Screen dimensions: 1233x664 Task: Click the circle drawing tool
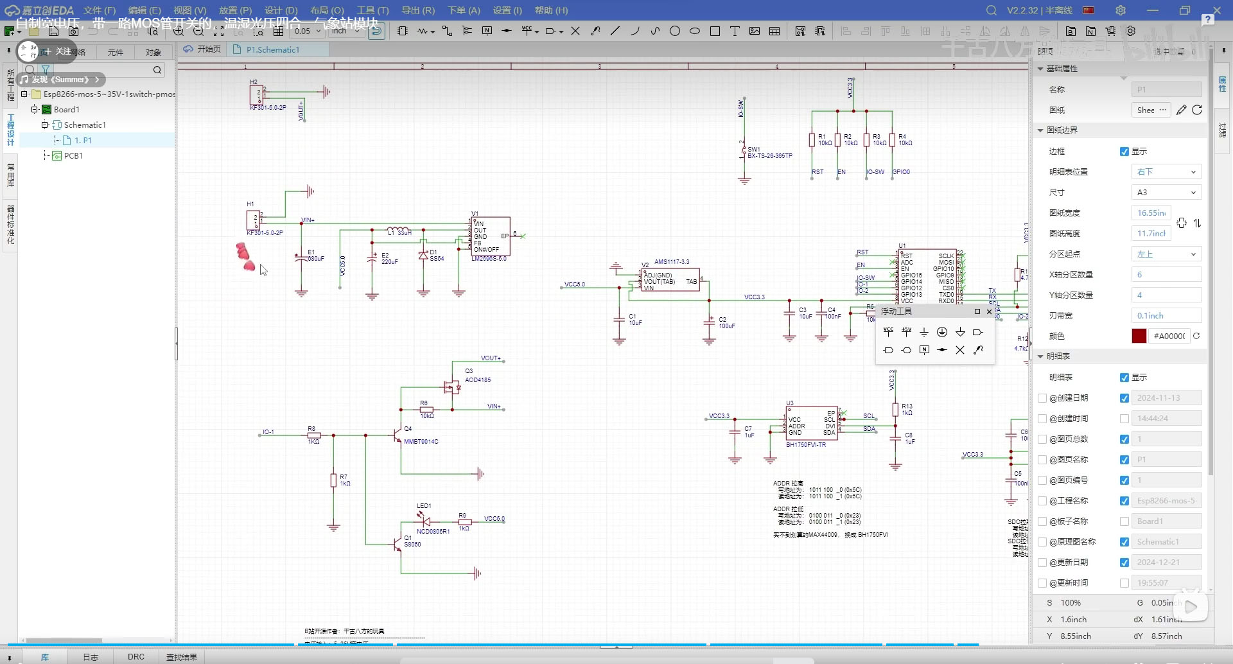(x=674, y=31)
